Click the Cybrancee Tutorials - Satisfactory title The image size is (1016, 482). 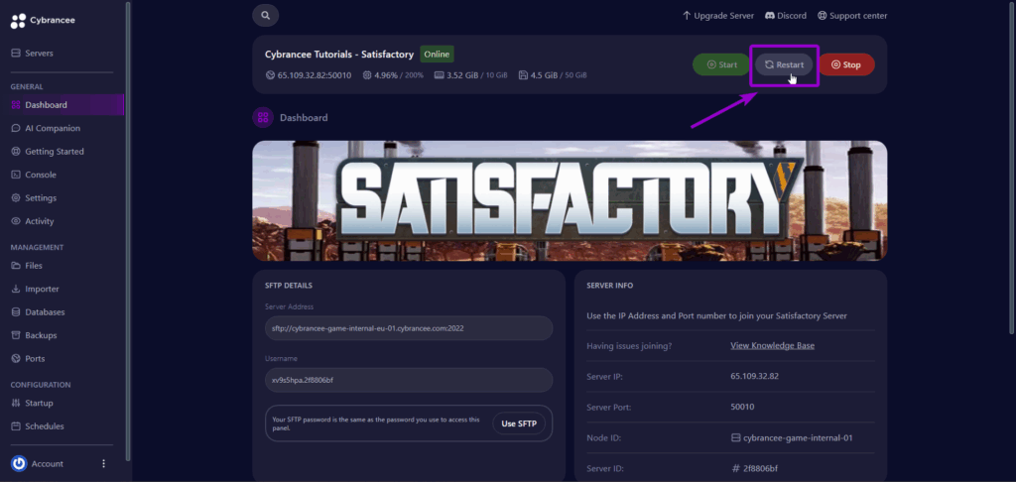coord(340,54)
